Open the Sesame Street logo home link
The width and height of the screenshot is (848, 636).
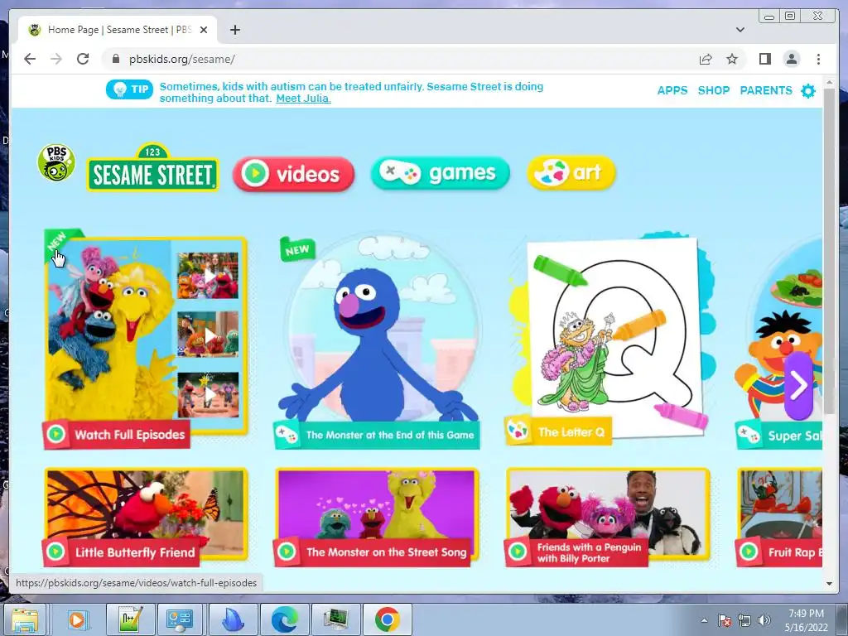coord(153,167)
